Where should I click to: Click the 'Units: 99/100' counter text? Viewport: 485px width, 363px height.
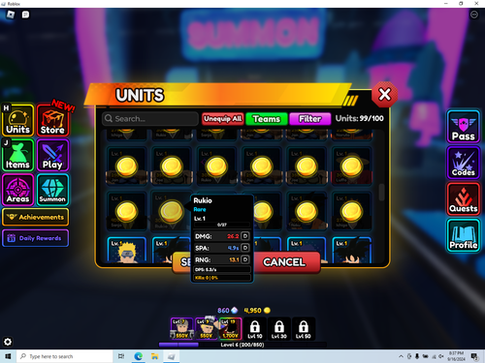(x=360, y=118)
